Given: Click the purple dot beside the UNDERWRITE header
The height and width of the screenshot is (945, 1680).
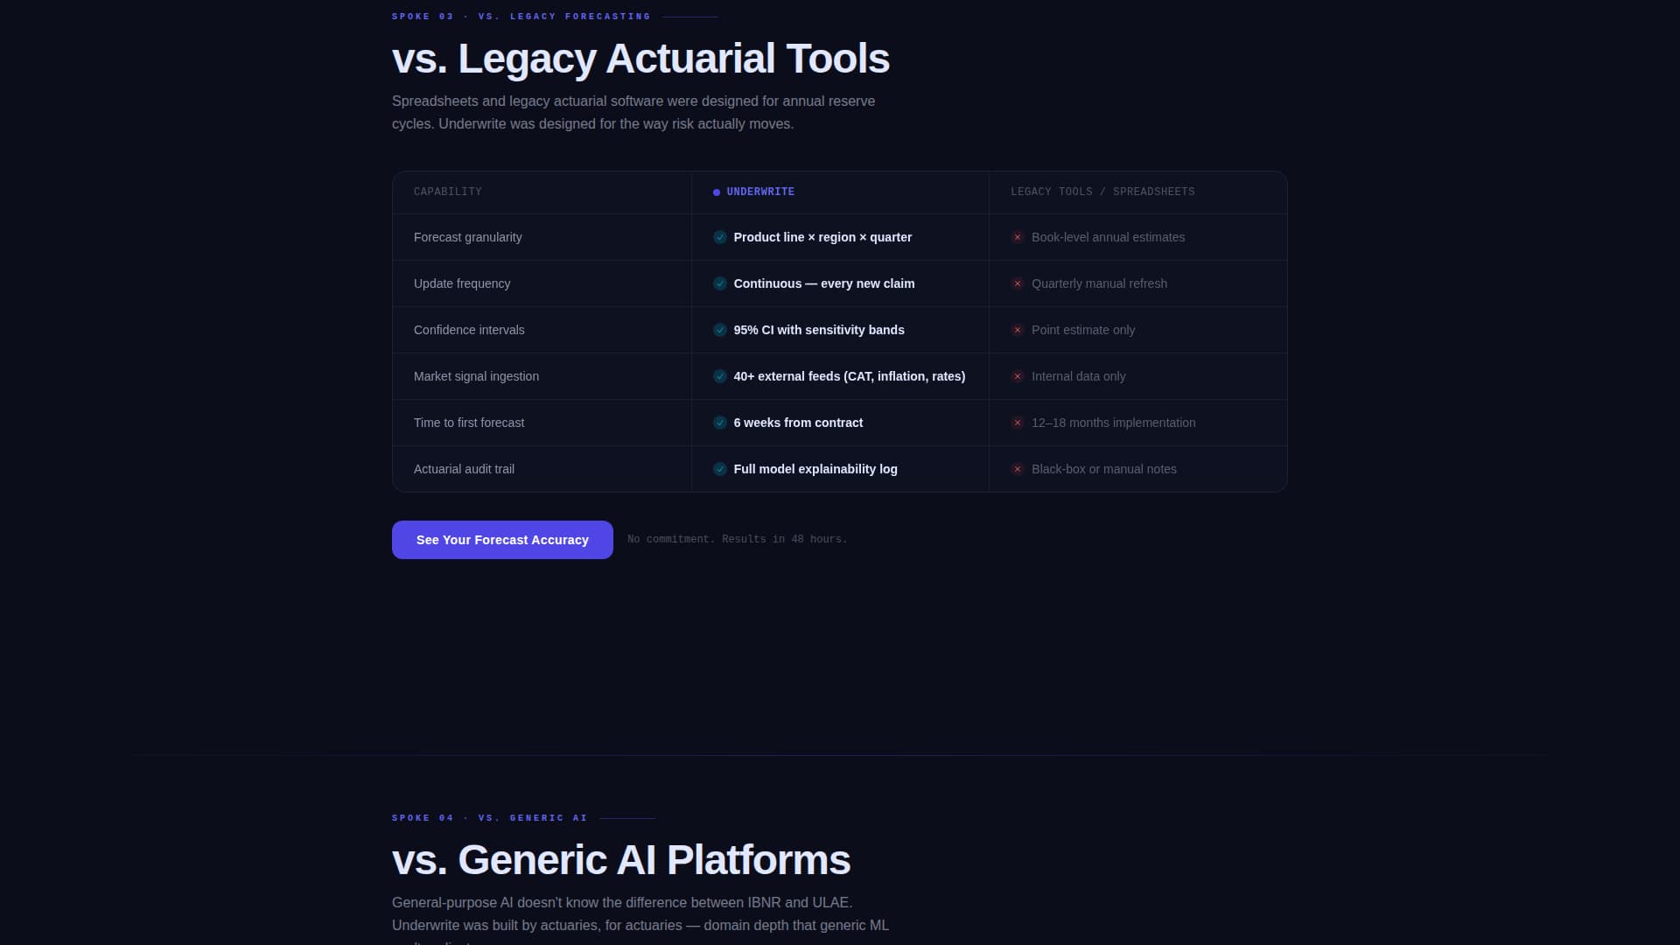Looking at the screenshot, I should pyautogui.click(x=717, y=192).
